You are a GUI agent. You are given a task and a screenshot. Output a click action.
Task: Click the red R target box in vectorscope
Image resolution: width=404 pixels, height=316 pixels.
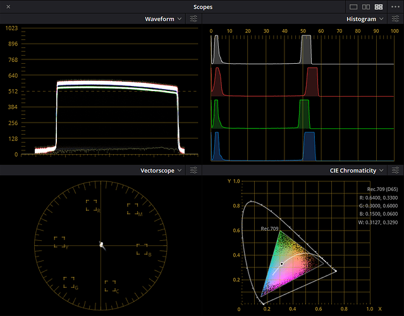click(91, 205)
